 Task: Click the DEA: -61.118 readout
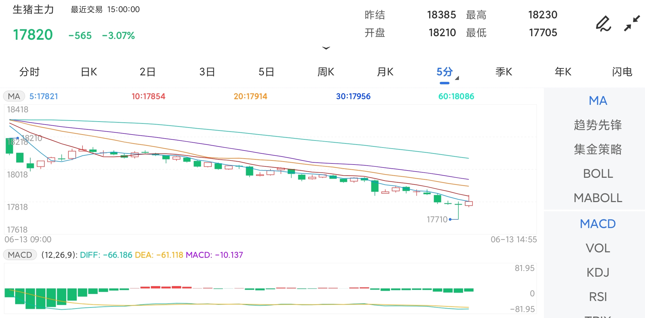coord(159,255)
